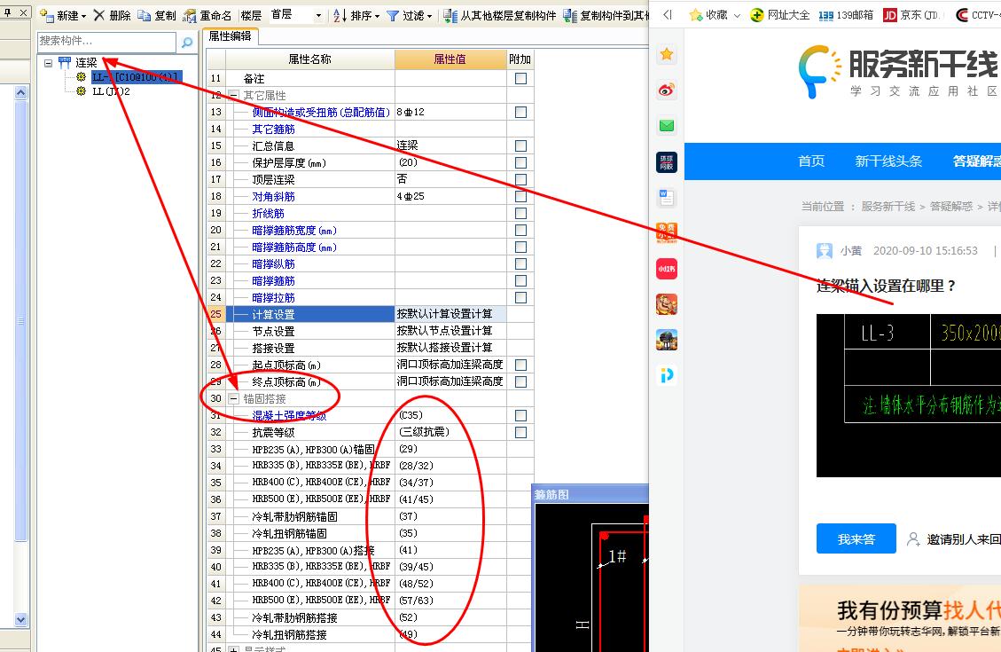Collapse the 锚固搭接 group
The height and width of the screenshot is (652, 1001).
(234, 398)
